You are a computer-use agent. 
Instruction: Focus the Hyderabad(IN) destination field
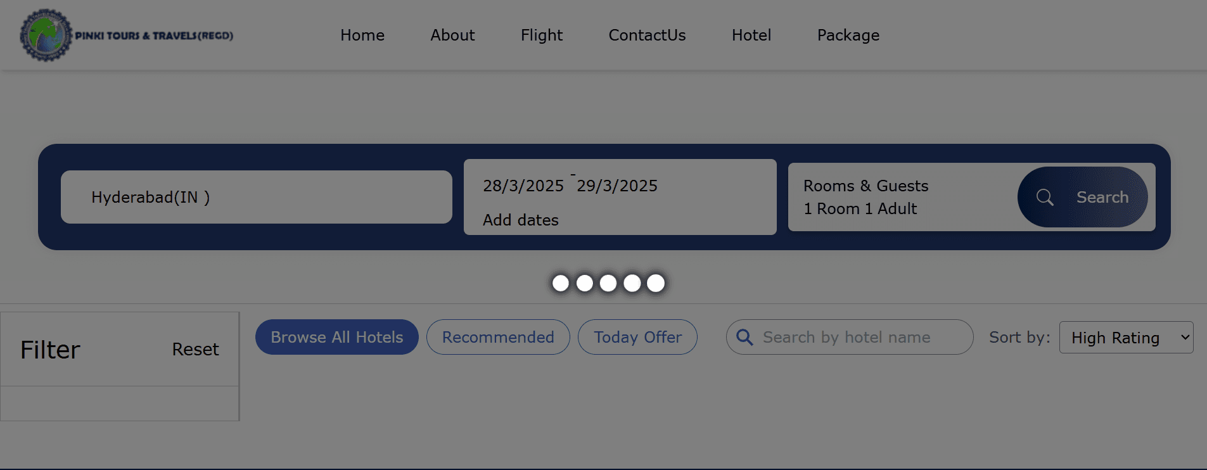257,197
